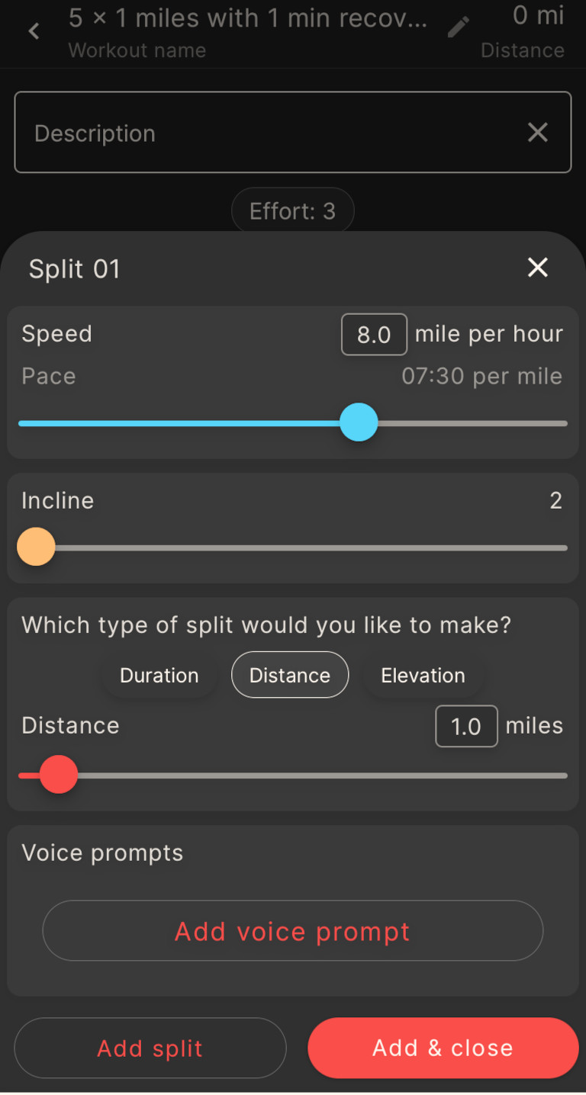The image size is (586, 1095).
Task: Adjust the Incline slider handle
Action: tap(35, 547)
